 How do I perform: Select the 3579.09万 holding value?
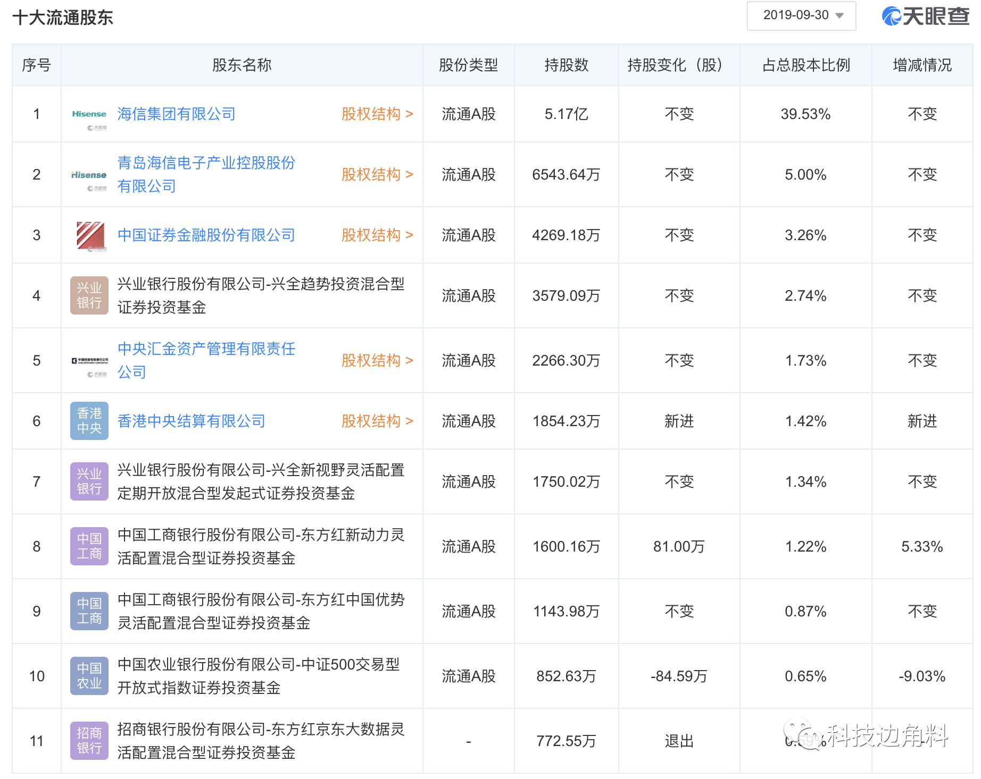[567, 296]
